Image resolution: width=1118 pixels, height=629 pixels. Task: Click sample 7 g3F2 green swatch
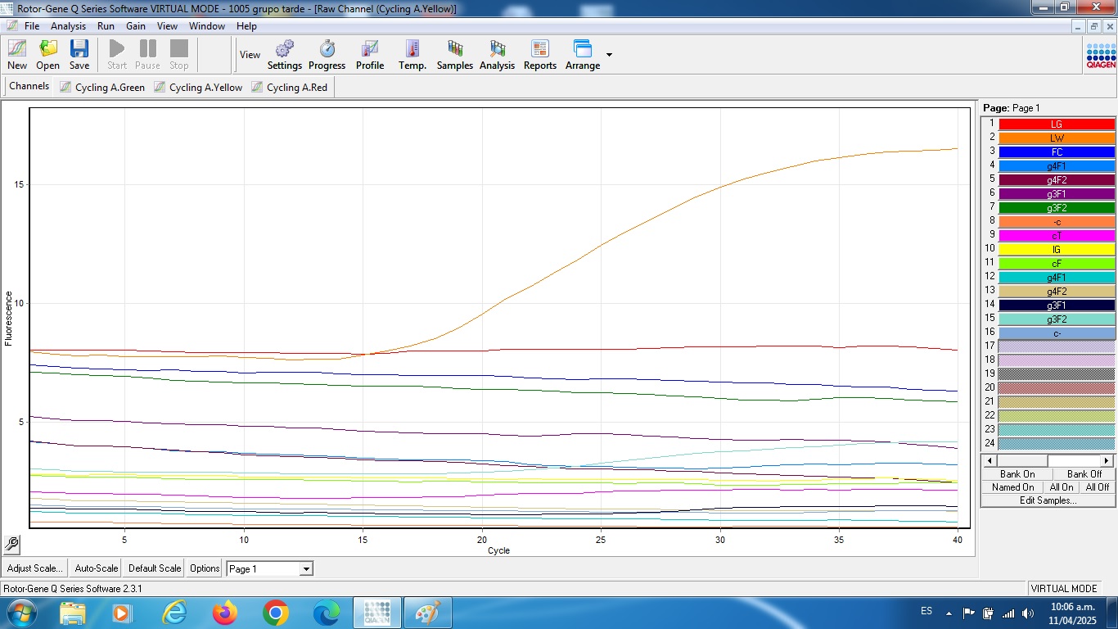click(x=1057, y=208)
